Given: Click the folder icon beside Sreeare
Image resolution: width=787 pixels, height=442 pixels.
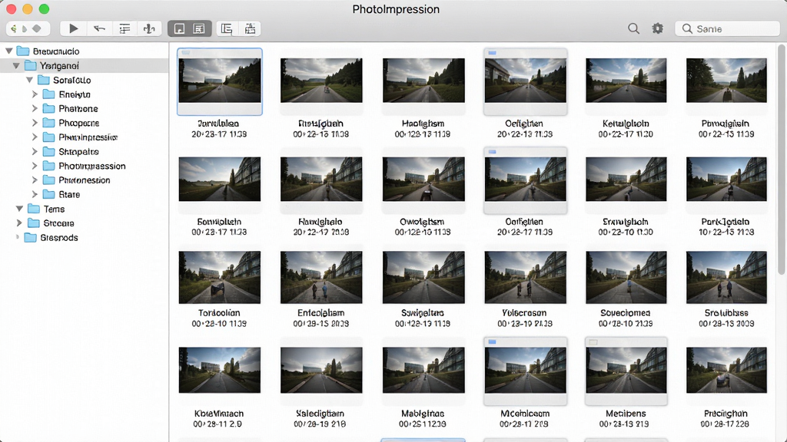Looking at the screenshot, I should [x=34, y=223].
